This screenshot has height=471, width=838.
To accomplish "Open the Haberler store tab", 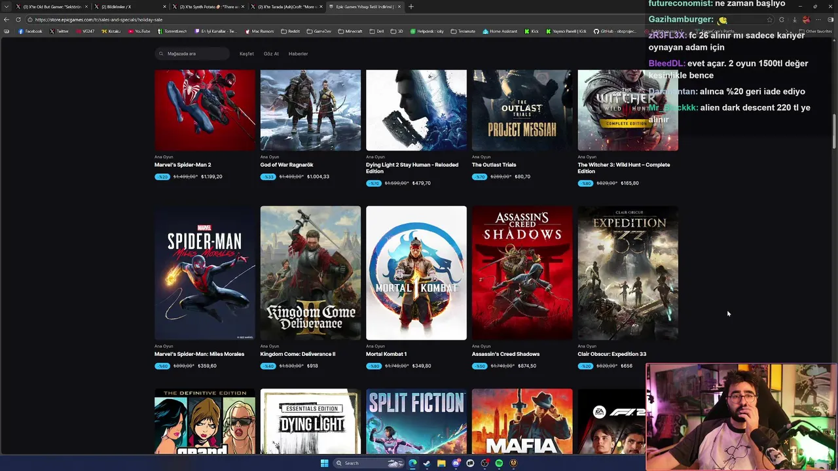I will pyautogui.click(x=298, y=54).
